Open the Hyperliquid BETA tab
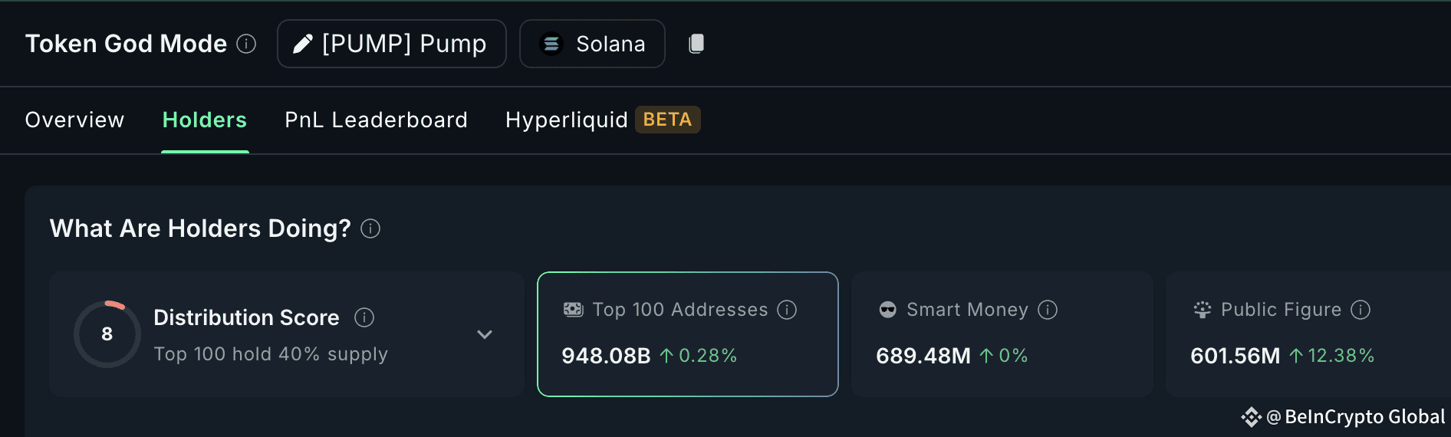1451x437 pixels. 603,120
